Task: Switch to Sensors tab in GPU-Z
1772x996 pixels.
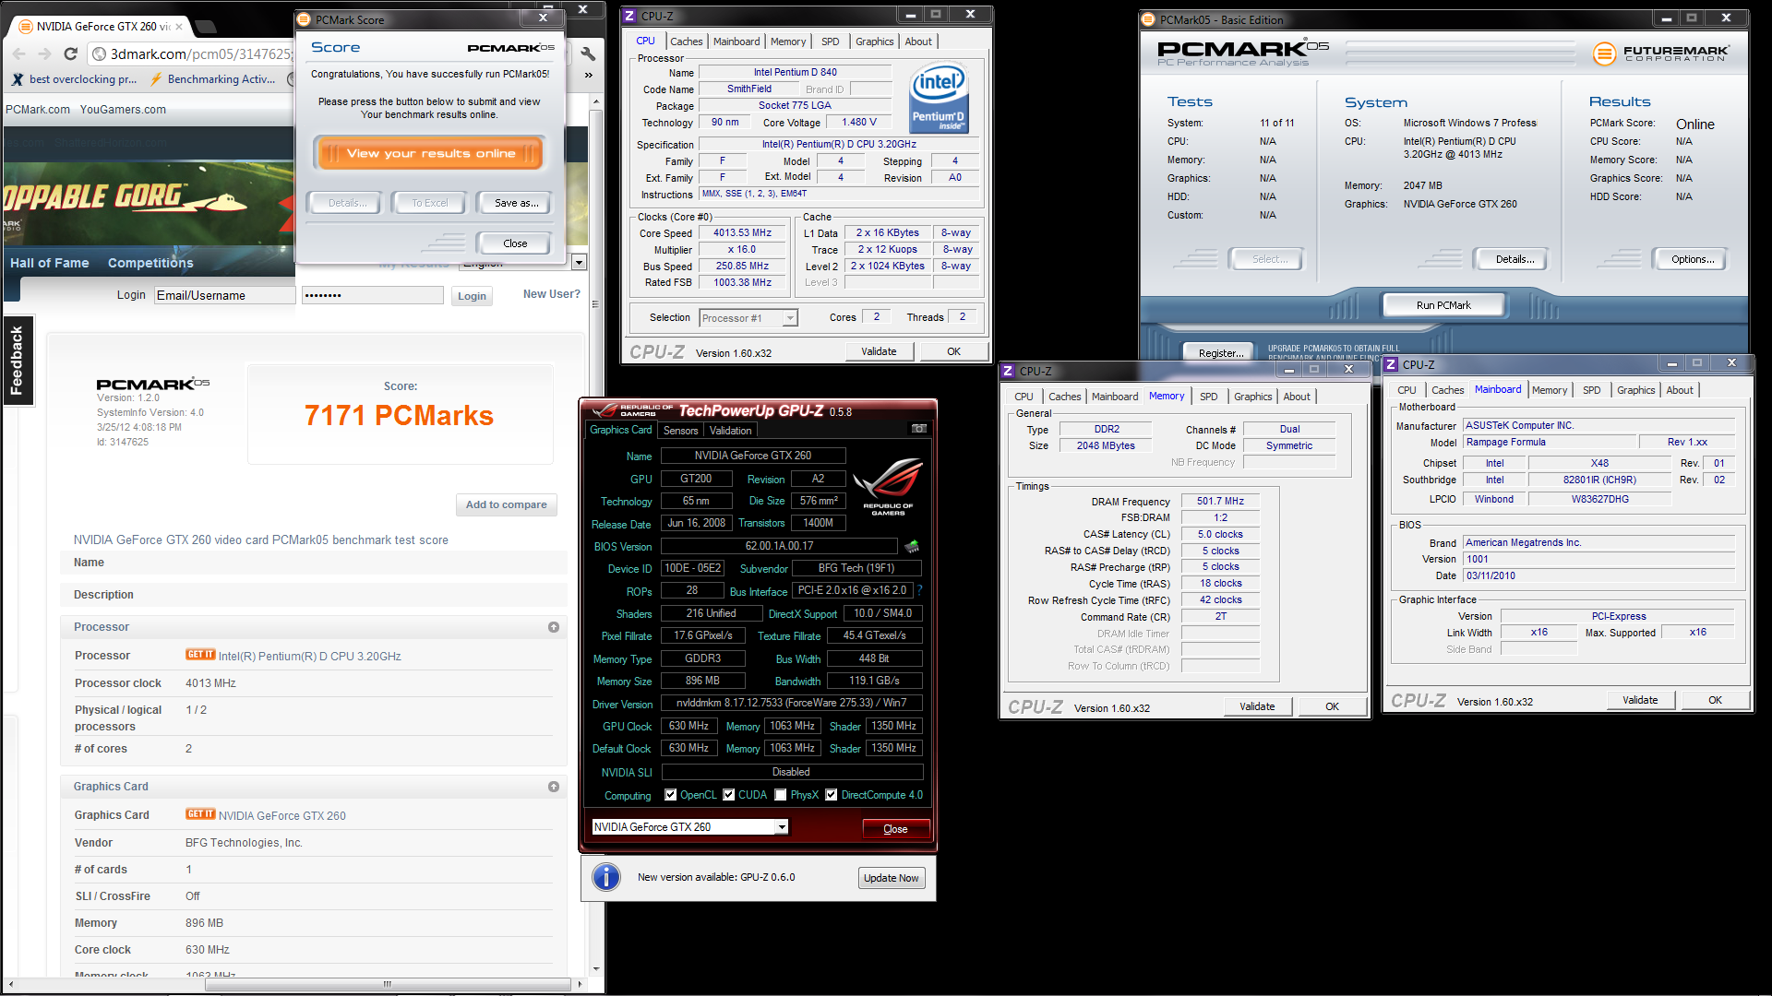Action: click(681, 431)
